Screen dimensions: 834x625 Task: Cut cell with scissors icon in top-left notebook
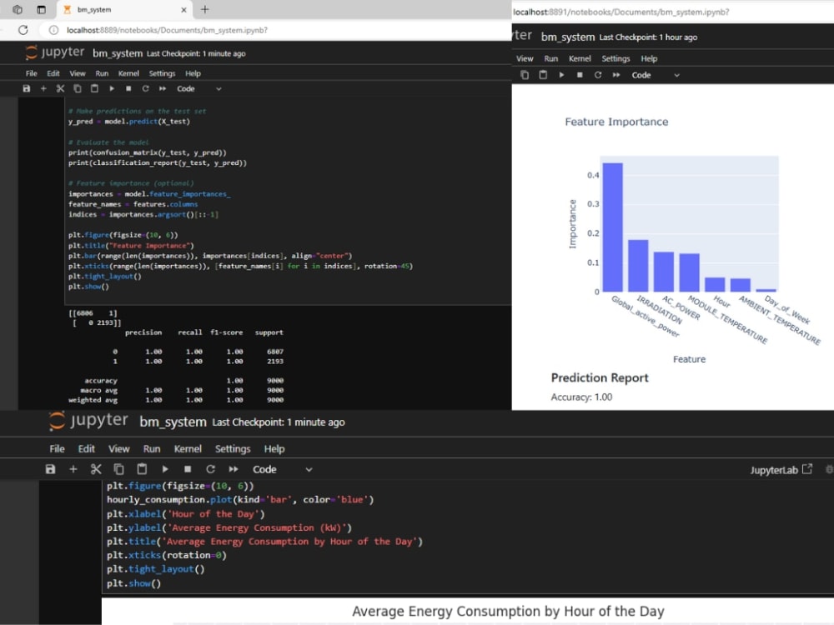click(x=60, y=89)
